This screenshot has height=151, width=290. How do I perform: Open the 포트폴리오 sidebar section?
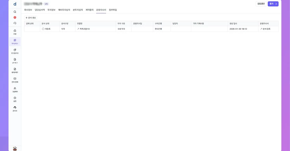pos(15,51)
